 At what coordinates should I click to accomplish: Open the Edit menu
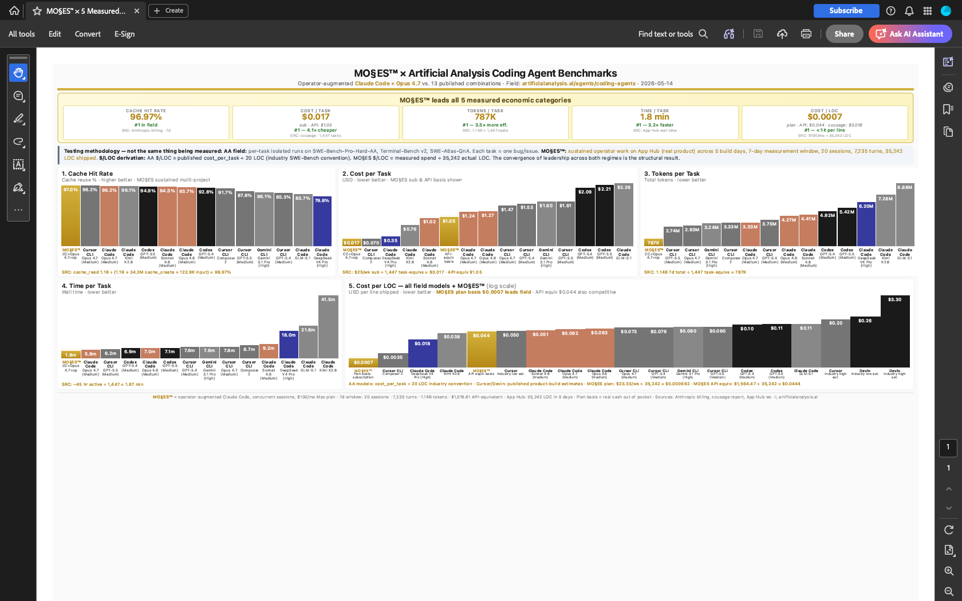coord(55,34)
